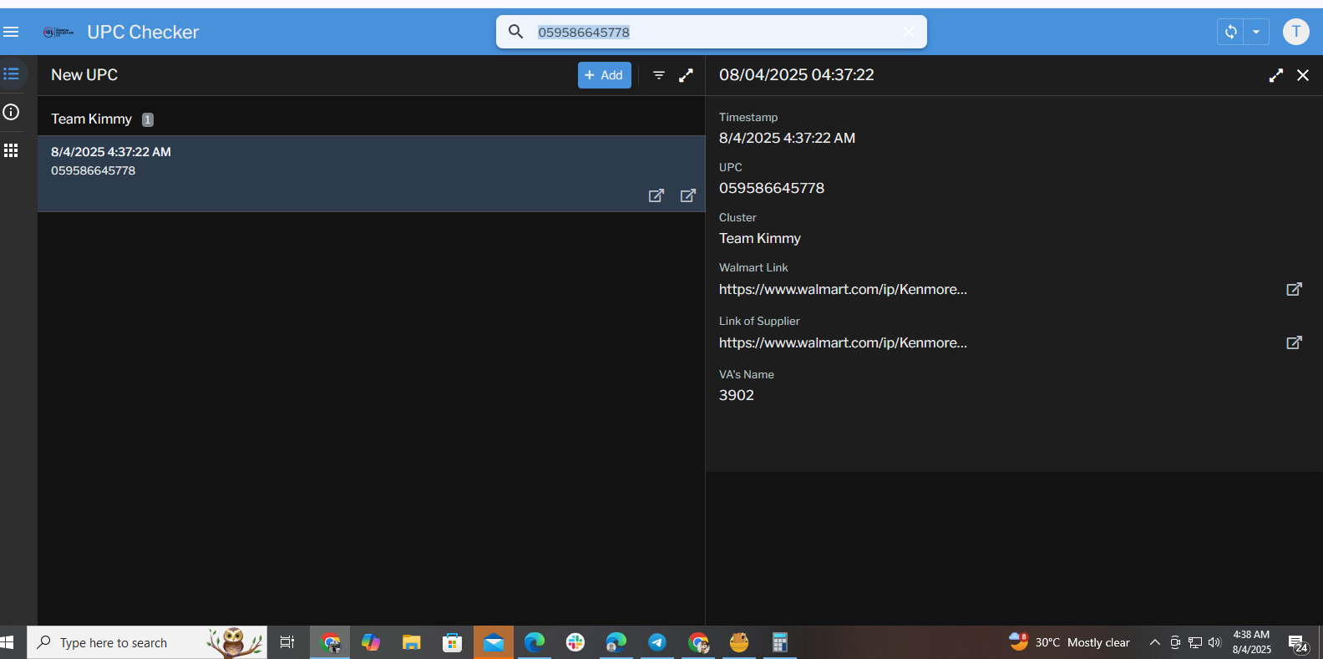This screenshot has height=659, width=1323.
Task: Open the filter options icon
Action: pos(659,75)
